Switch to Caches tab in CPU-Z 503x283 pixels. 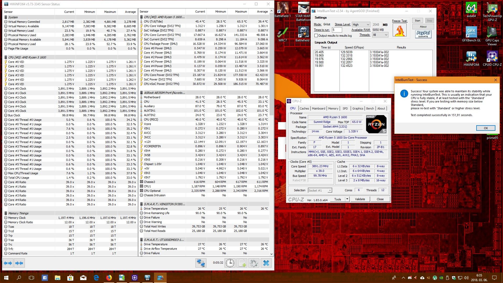click(x=304, y=108)
